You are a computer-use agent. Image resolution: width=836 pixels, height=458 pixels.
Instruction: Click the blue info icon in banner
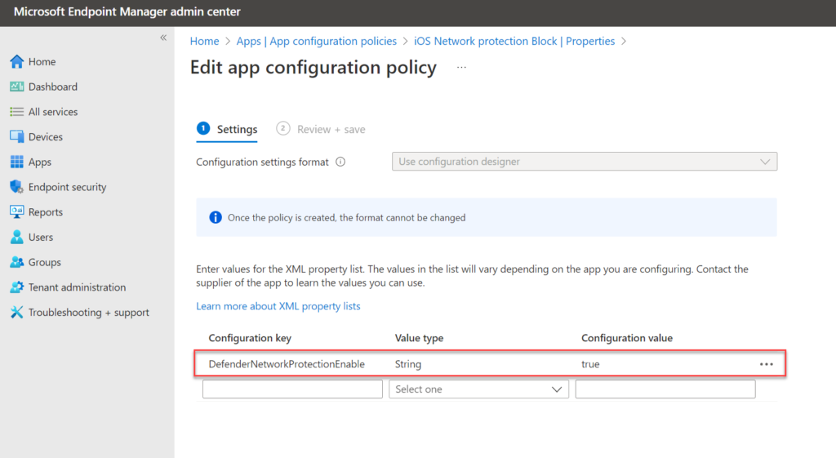pyautogui.click(x=216, y=217)
